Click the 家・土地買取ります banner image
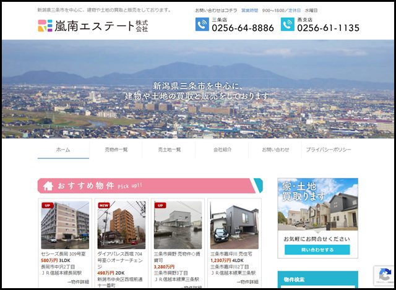This screenshot has height=290, width=396. point(317,204)
